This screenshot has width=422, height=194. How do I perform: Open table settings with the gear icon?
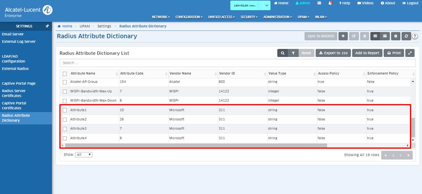[396, 36]
